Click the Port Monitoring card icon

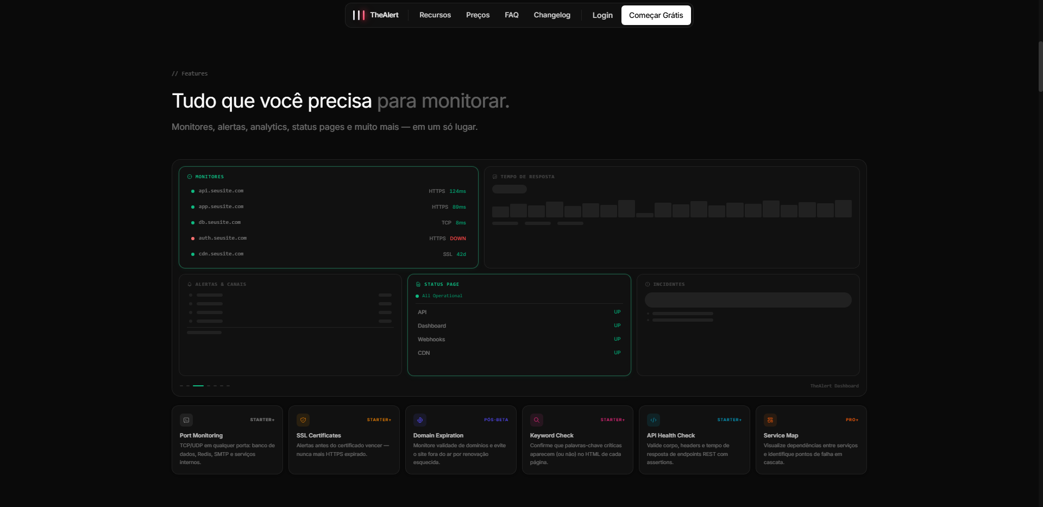coord(186,420)
